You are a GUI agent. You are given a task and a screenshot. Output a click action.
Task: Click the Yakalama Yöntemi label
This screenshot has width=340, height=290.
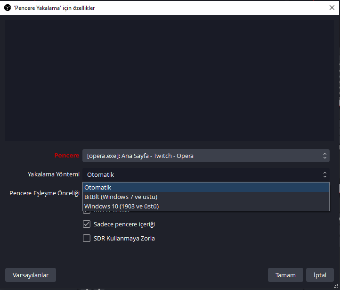[x=54, y=174]
